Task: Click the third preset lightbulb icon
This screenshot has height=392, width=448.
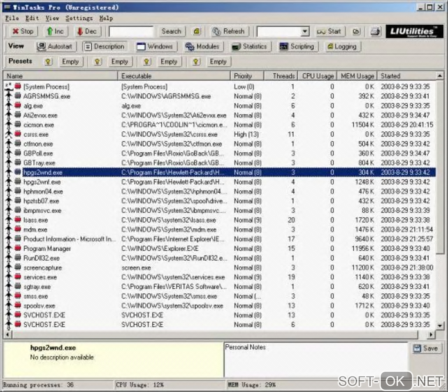Action: coord(147,61)
